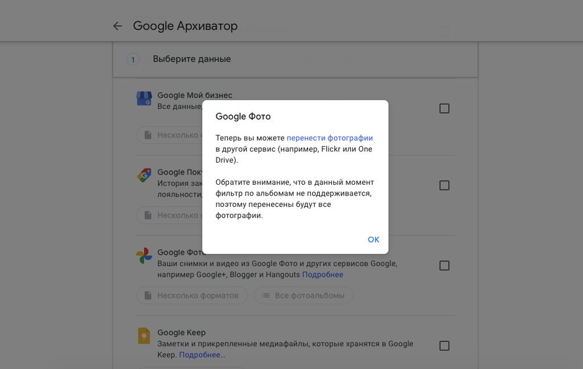Click the file icon in Google Фото formats chip

pyautogui.click(x=148, y=296)
